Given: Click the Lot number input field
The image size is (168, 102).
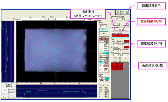Looking at the screenshot, I should pyautogui.click(x=70, y=19).
